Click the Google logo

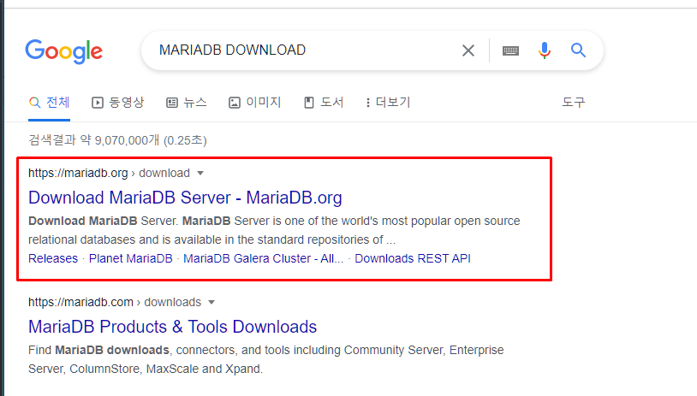(63, 51)
